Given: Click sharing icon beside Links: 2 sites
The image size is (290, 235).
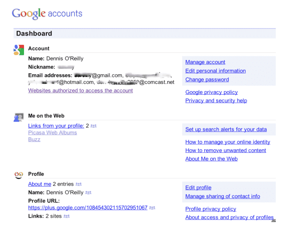Looking at the screenshot, I should (67, 216).
